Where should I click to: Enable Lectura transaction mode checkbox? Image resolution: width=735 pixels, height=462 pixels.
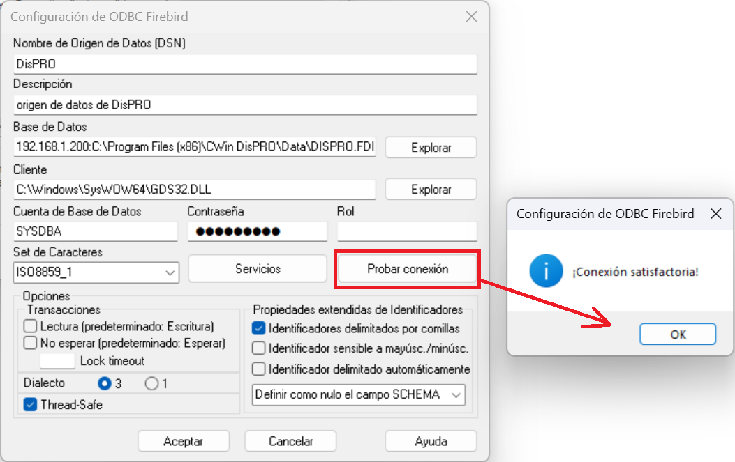(x=29, y=327)
